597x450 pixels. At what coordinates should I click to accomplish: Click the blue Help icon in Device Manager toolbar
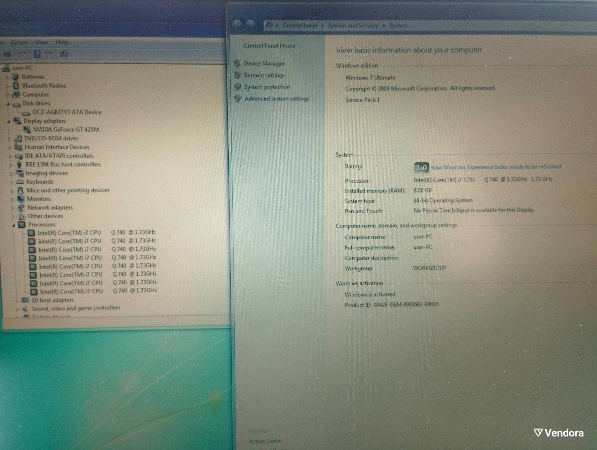(x=37, y=54)
